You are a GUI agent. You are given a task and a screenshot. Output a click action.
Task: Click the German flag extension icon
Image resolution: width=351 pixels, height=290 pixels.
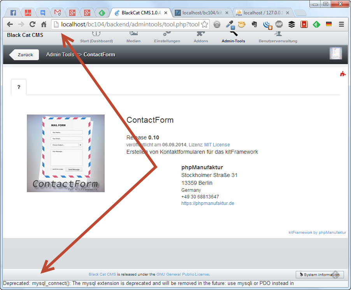(329, 24)
